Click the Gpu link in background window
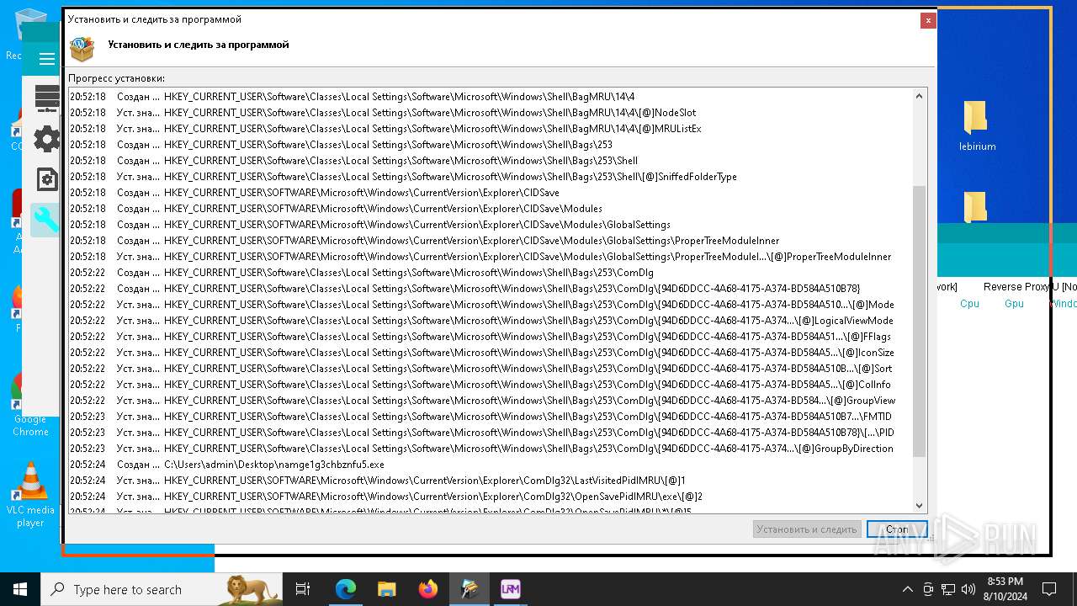 [x=1014, y=304]
